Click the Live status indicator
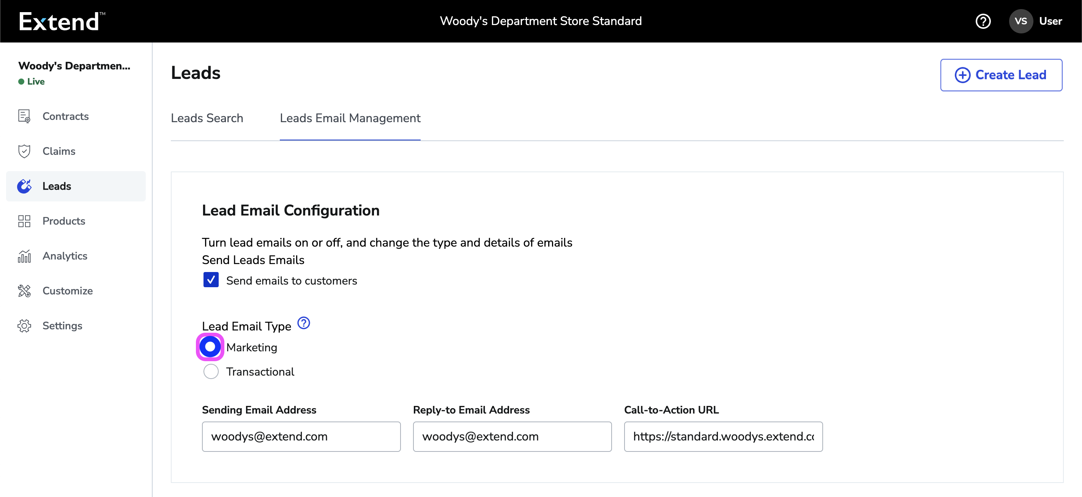The height and width of the screenshot is (497, 1082). [x=32, y=82]
